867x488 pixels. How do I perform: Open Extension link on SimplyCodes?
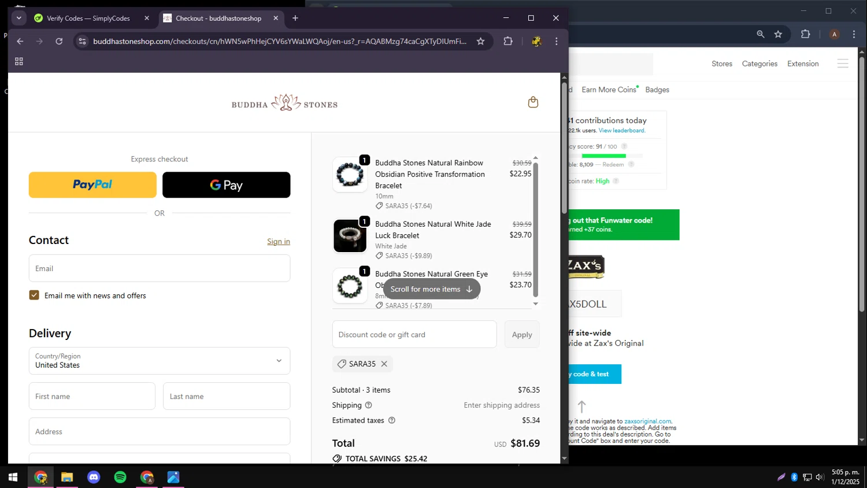pos(803,64)
